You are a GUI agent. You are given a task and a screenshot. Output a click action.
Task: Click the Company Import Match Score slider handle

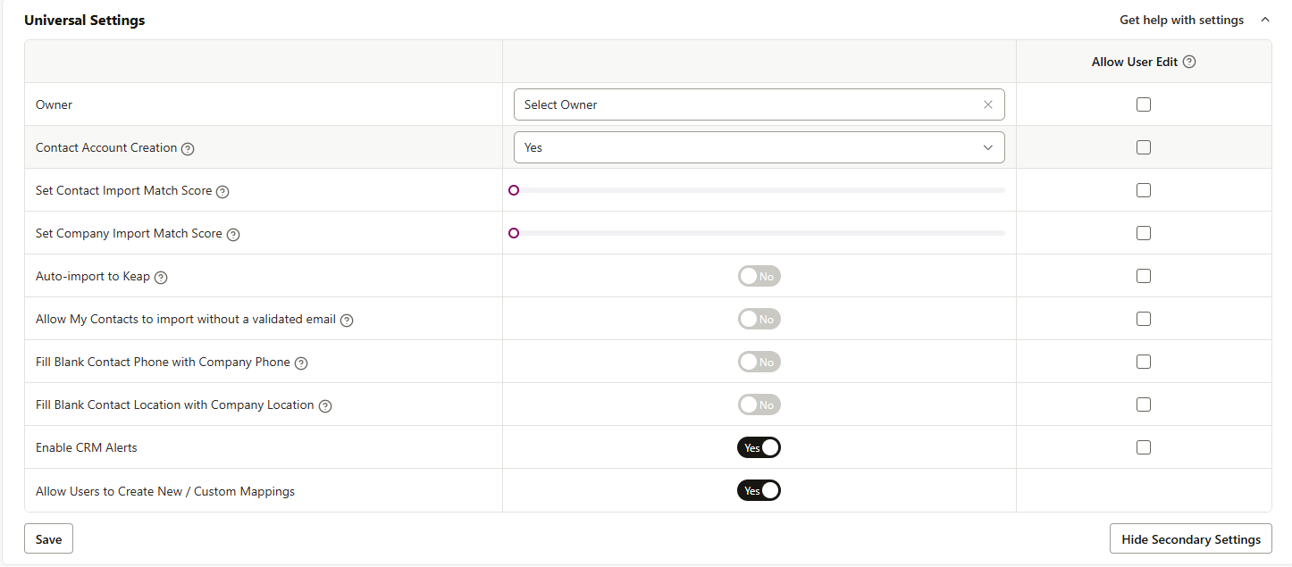click(x=514, y=233)
